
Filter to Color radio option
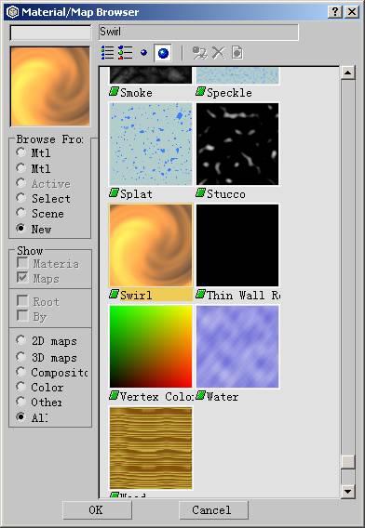[20, 387]
